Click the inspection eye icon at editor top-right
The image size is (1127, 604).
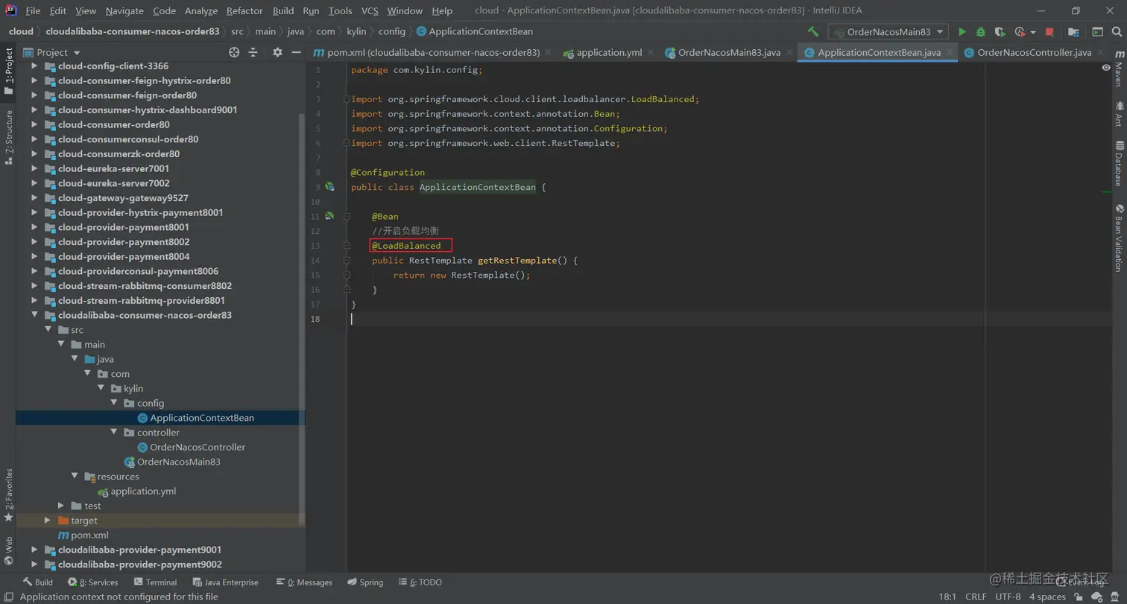[x=1106, y=68]
